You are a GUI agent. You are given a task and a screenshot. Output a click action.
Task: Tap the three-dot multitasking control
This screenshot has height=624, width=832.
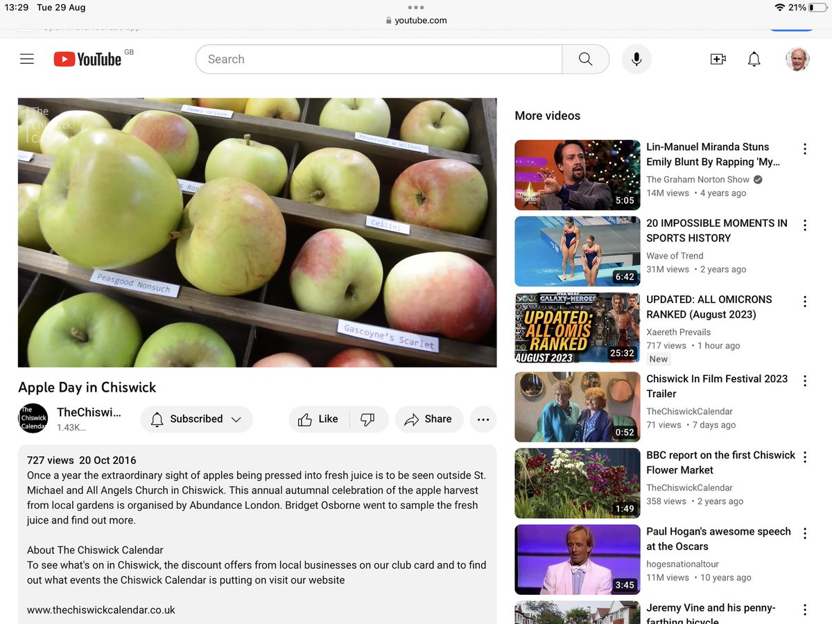click(416, 7)
